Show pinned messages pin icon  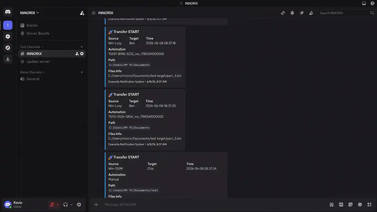tap(302, 13)
